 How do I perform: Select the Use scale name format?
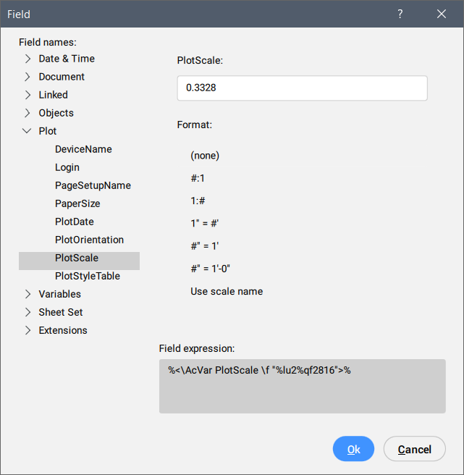tap(227, 291)
